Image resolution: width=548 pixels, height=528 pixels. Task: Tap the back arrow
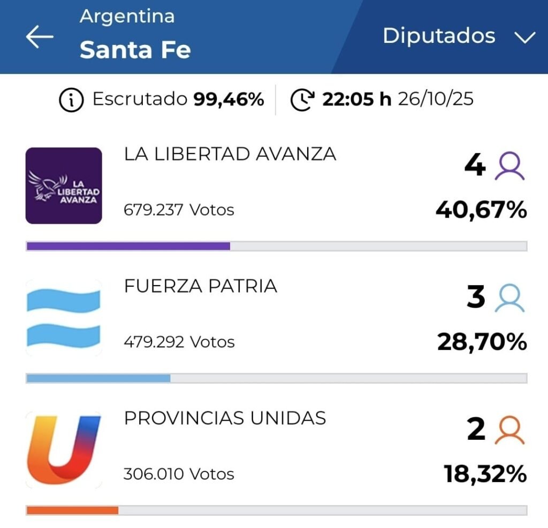(40, 37)
